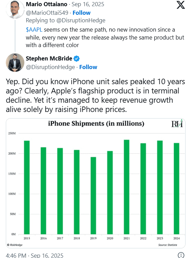Open Stephen McBride's profile picture
Viewport: 191px width, 258px height.
coord(15,63)
